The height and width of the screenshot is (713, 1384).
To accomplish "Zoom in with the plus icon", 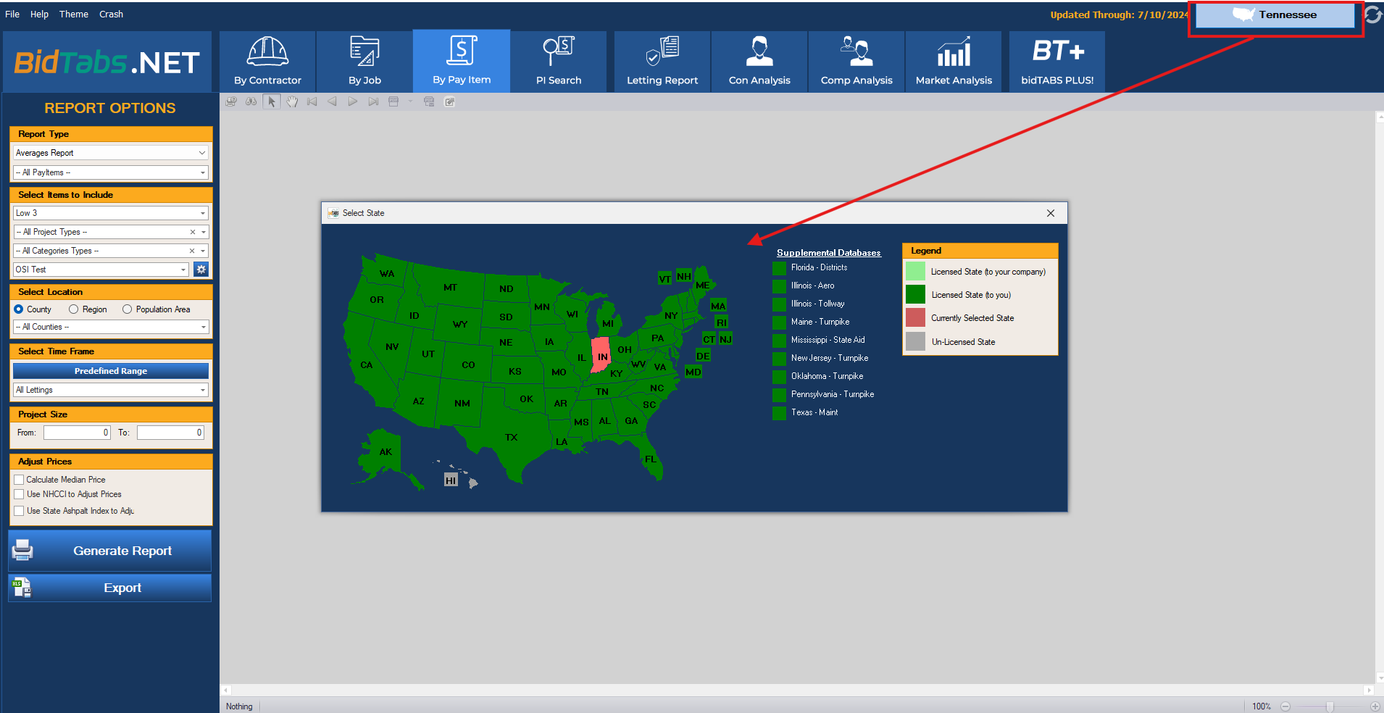I will (x=1375, y=706).
